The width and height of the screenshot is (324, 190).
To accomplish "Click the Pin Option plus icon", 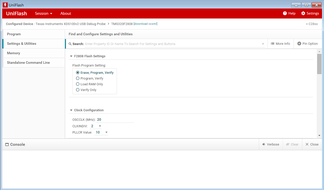I will pos(299,43).
